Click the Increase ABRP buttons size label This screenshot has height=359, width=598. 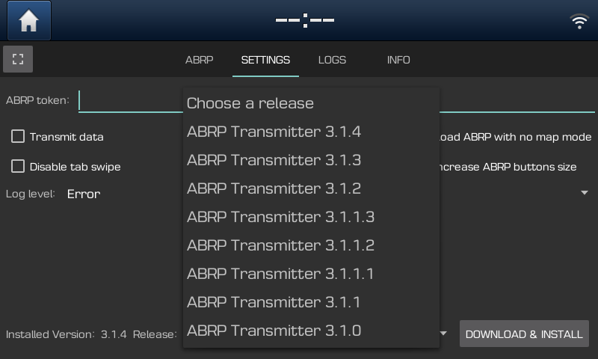(x=508, y=167)
